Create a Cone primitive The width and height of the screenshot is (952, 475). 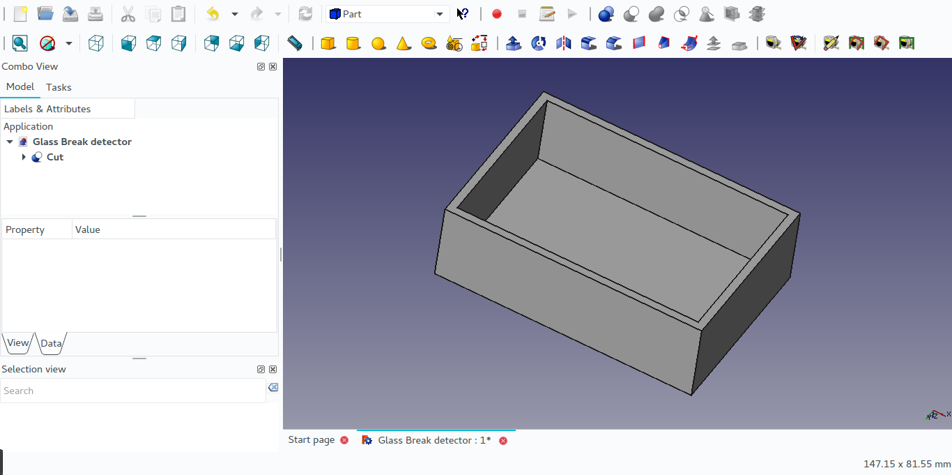click(404, 43)
